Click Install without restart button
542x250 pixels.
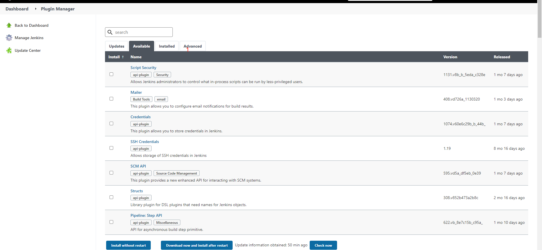(128, 245)
